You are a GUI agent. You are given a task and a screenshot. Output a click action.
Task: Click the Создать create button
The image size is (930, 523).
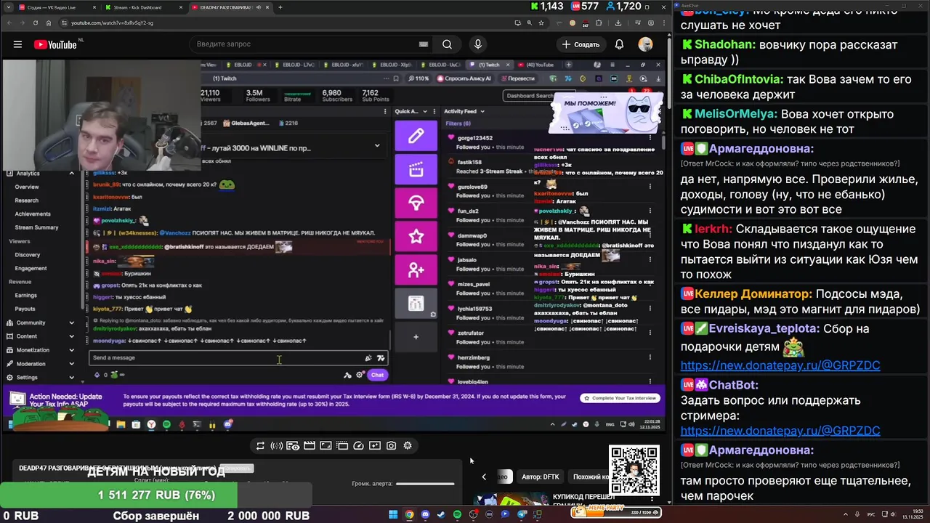581,44
